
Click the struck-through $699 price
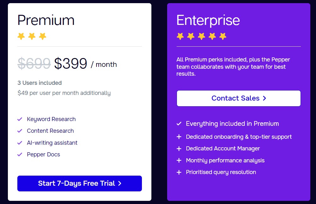pos(34,63)
